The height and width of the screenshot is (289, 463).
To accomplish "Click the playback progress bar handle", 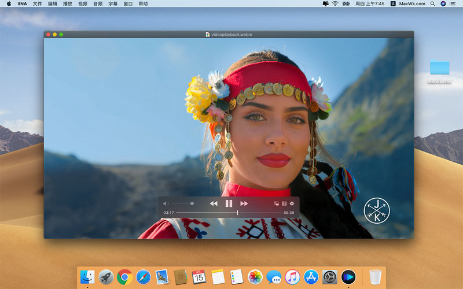I will click(x=237, y=212).
